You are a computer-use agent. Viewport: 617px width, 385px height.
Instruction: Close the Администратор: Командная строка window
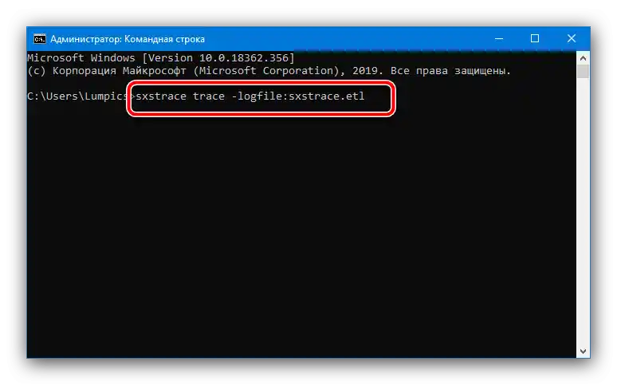coord(572,38)
